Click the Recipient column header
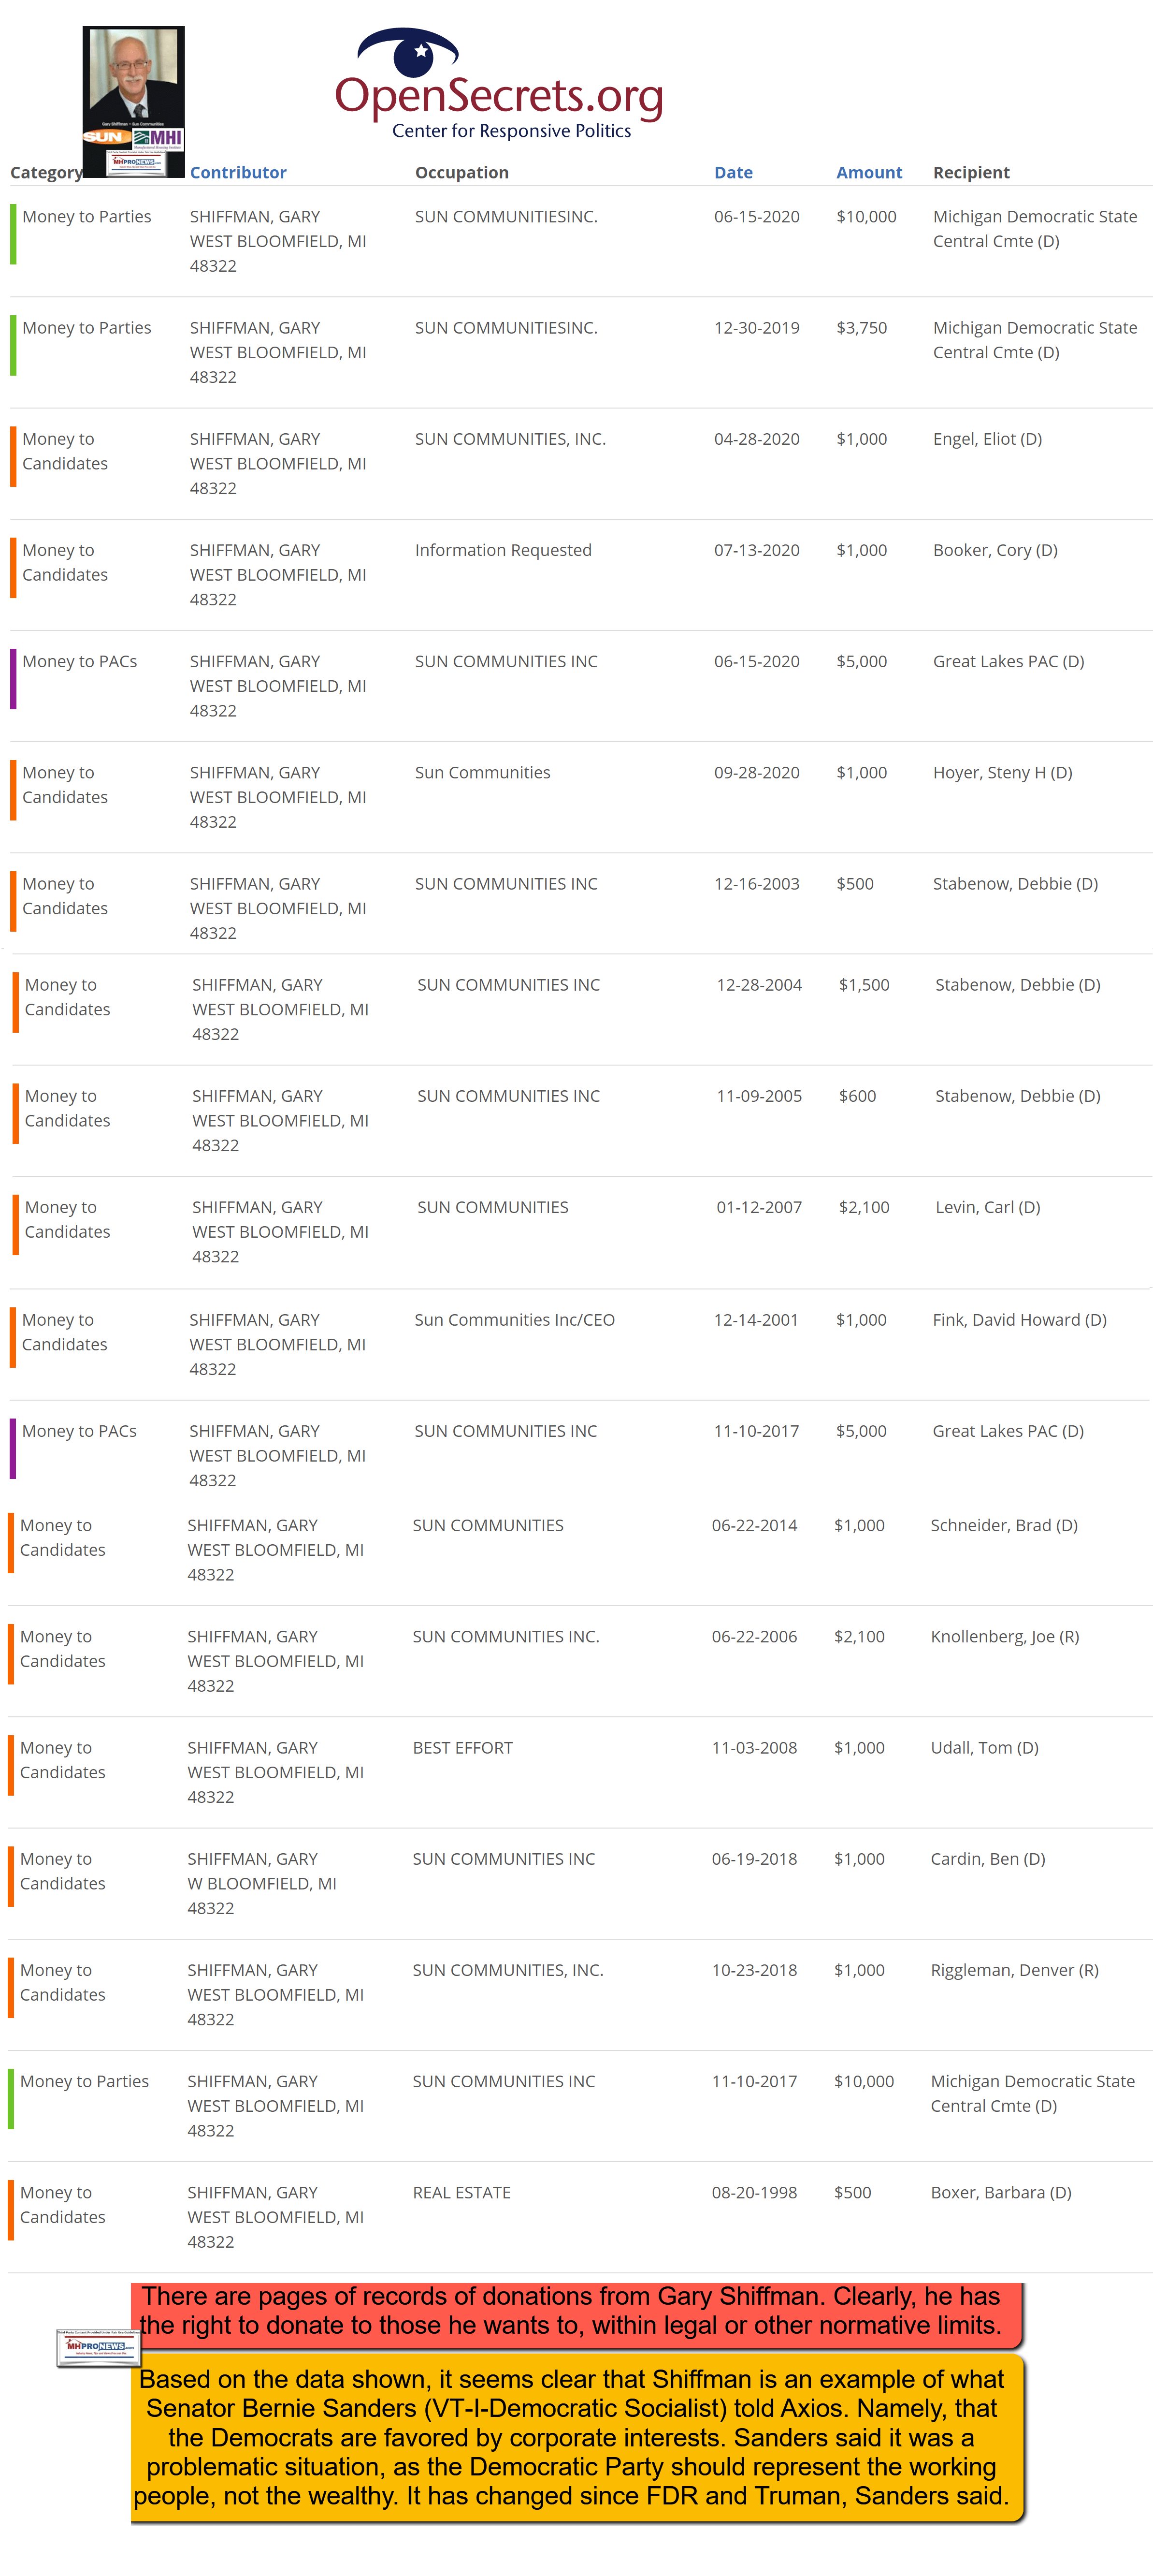Viewport: 1153px width, 2576px height. point(970,173)
